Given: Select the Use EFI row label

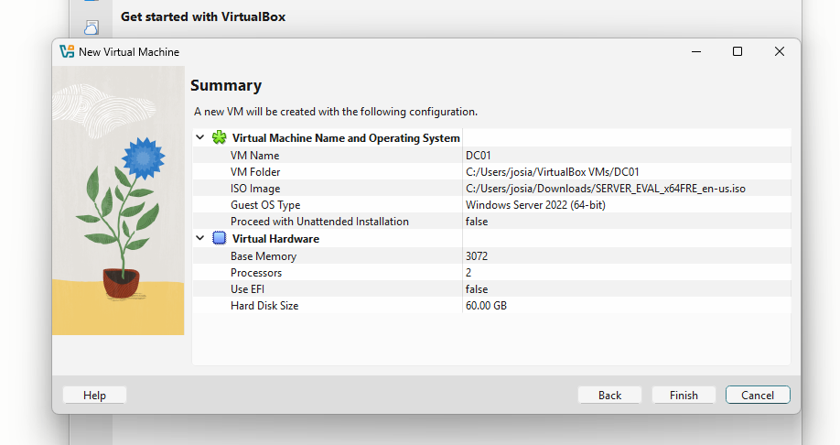Looking at the screenshot, I should 247,289.
